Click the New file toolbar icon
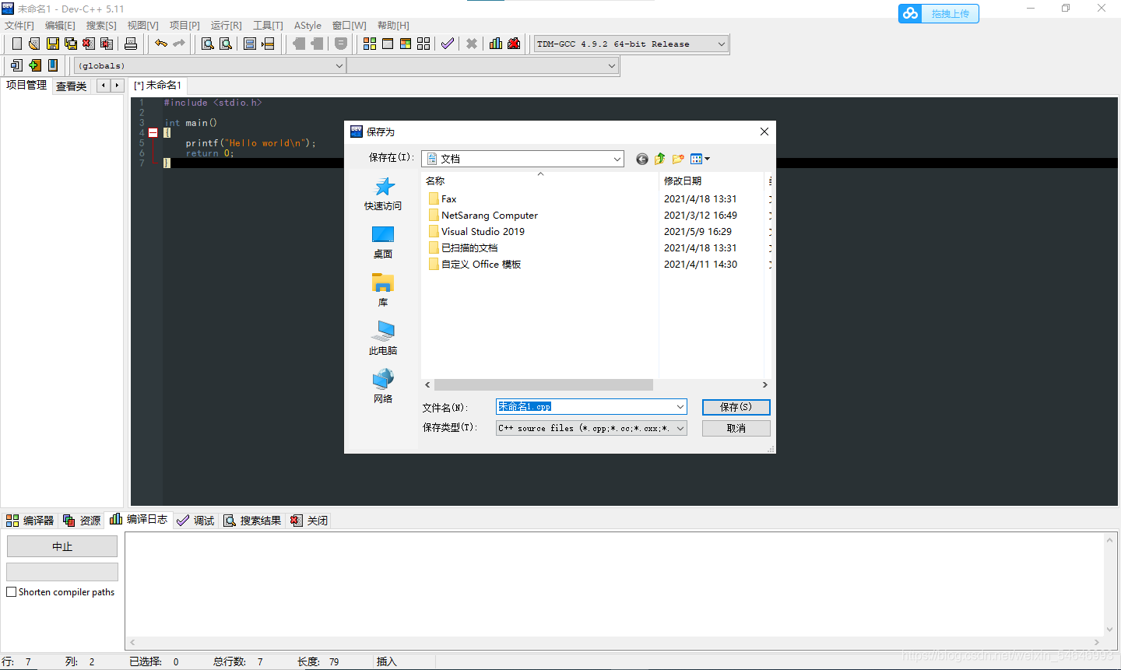Screen dimensions: 1121x670 point(16,44)
